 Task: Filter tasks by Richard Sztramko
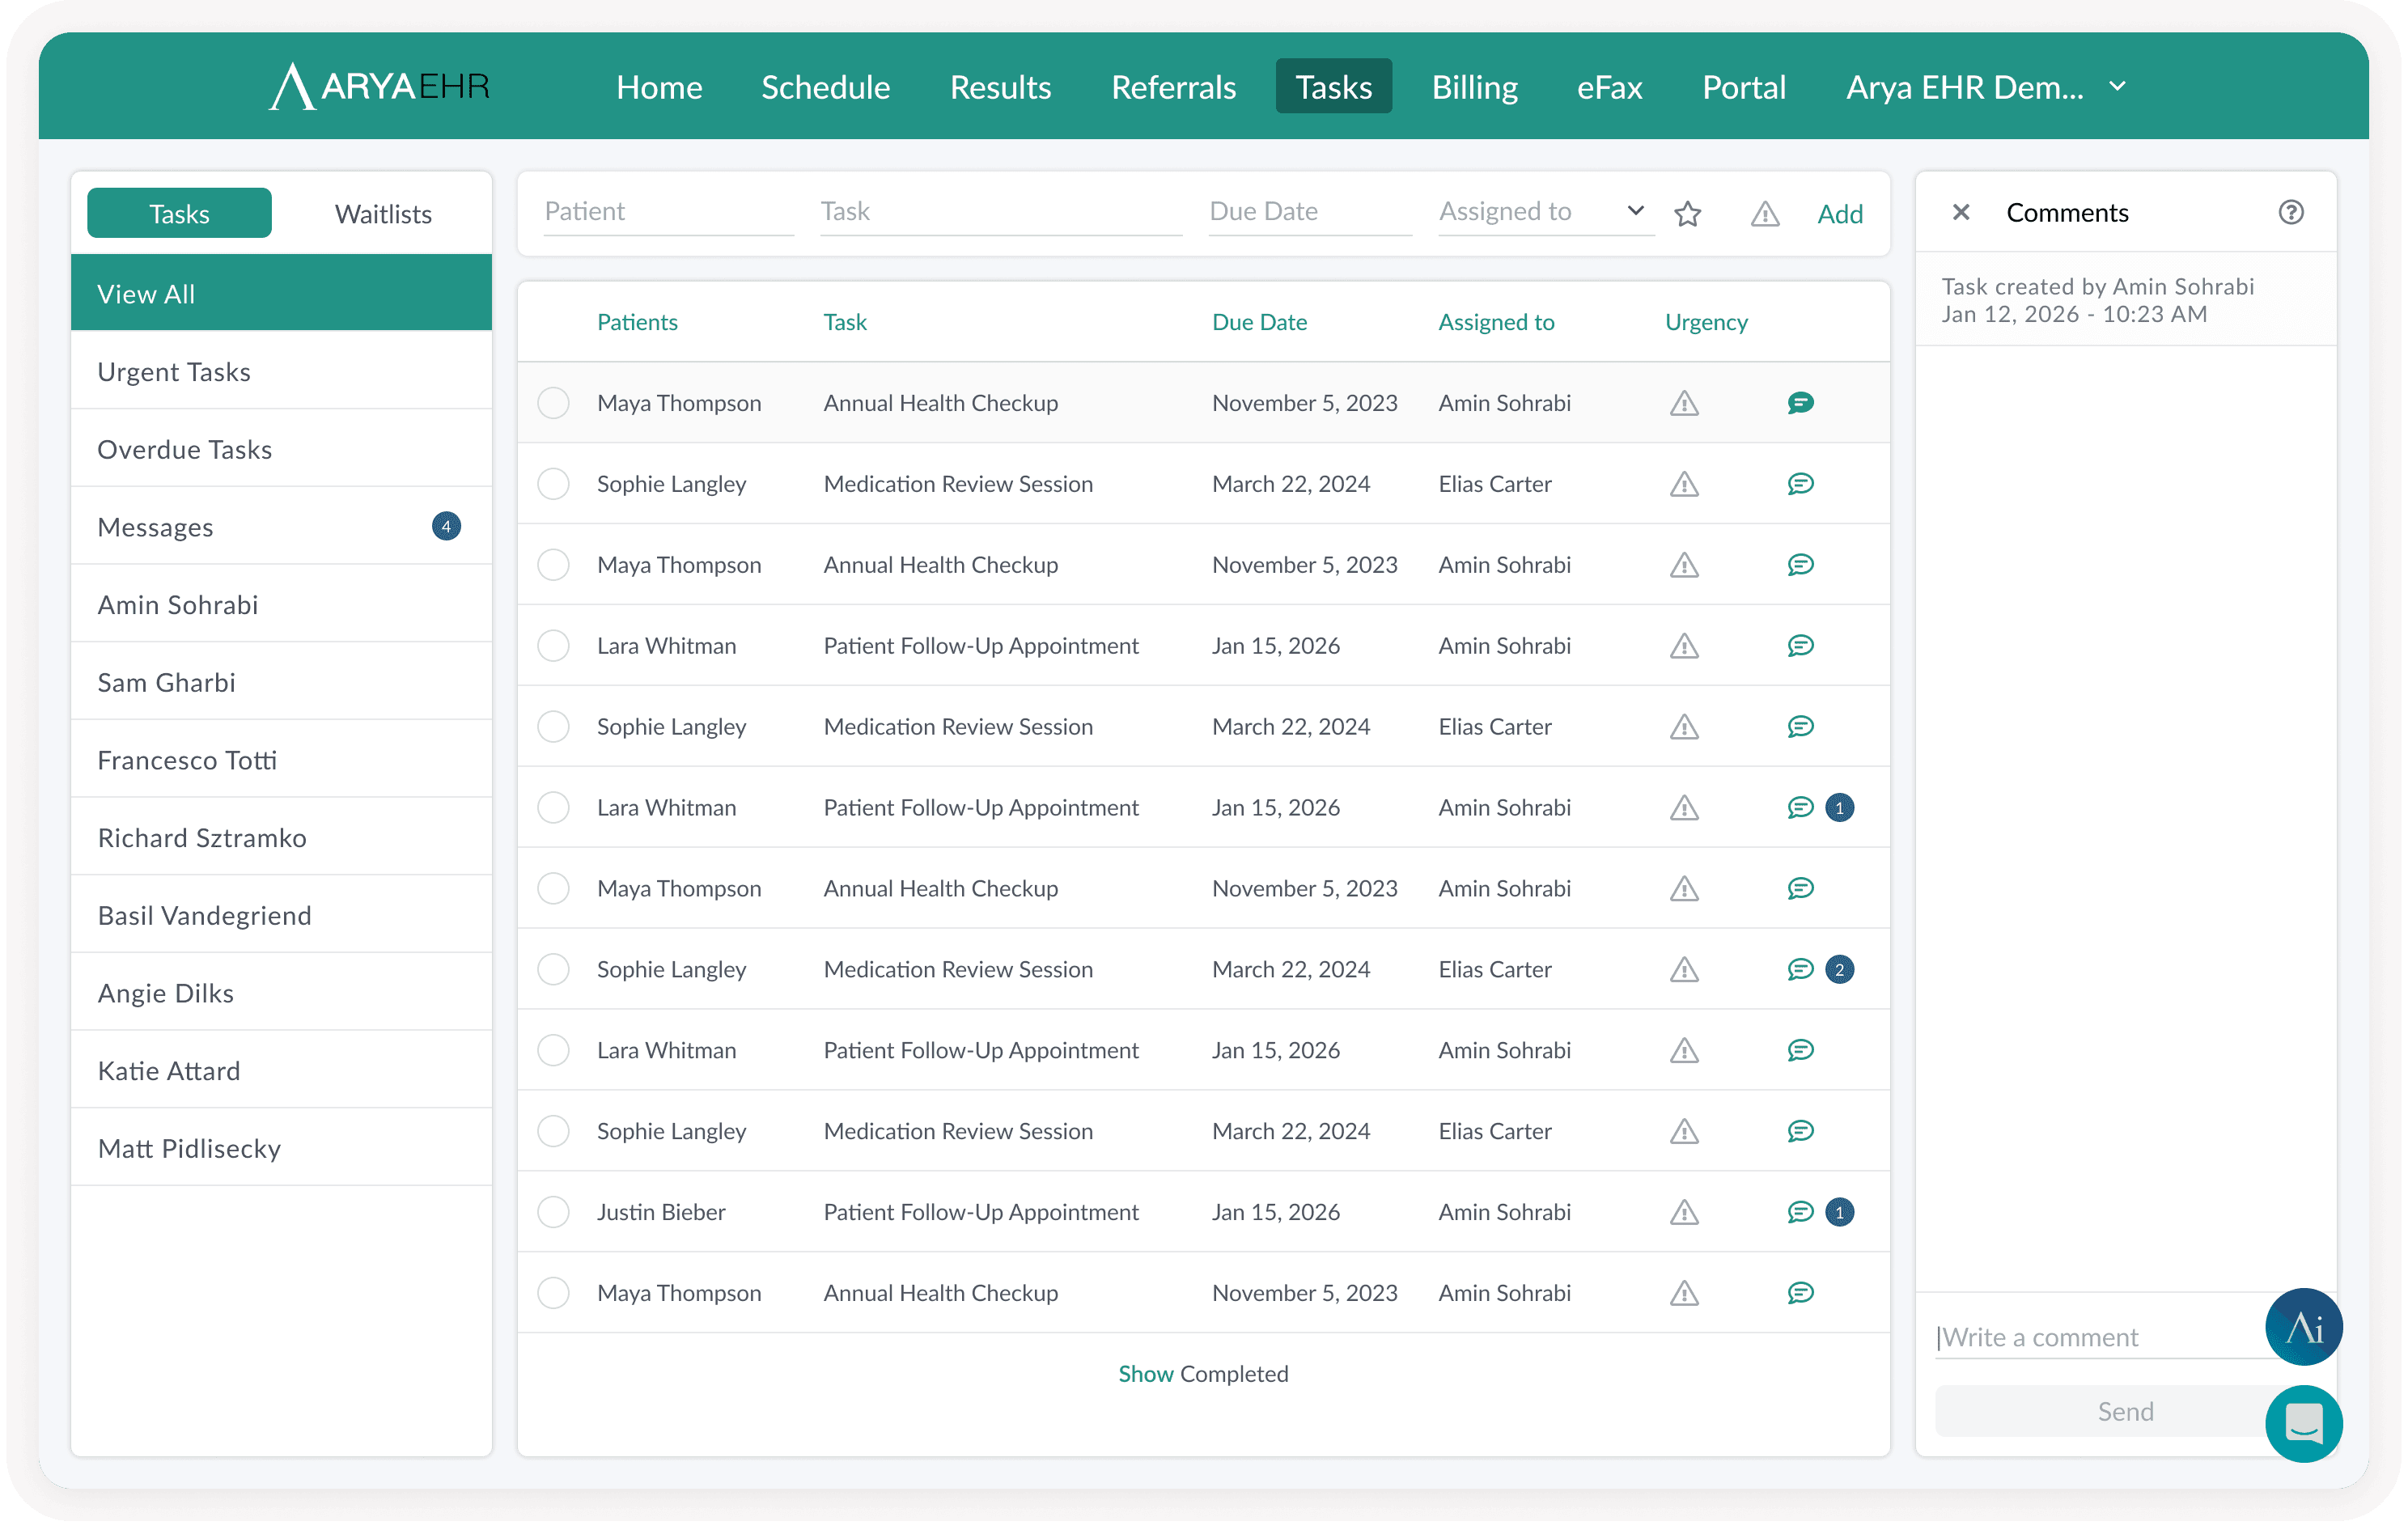281,837
